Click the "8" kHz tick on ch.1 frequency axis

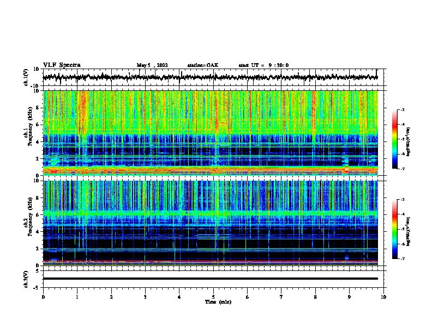[x=38, y=108]
